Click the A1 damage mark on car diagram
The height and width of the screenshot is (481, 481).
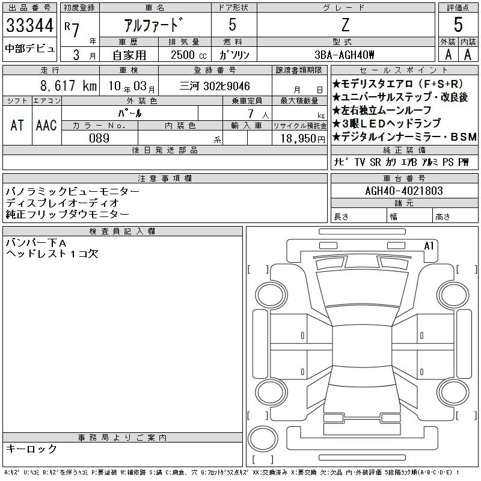[429, 245]
